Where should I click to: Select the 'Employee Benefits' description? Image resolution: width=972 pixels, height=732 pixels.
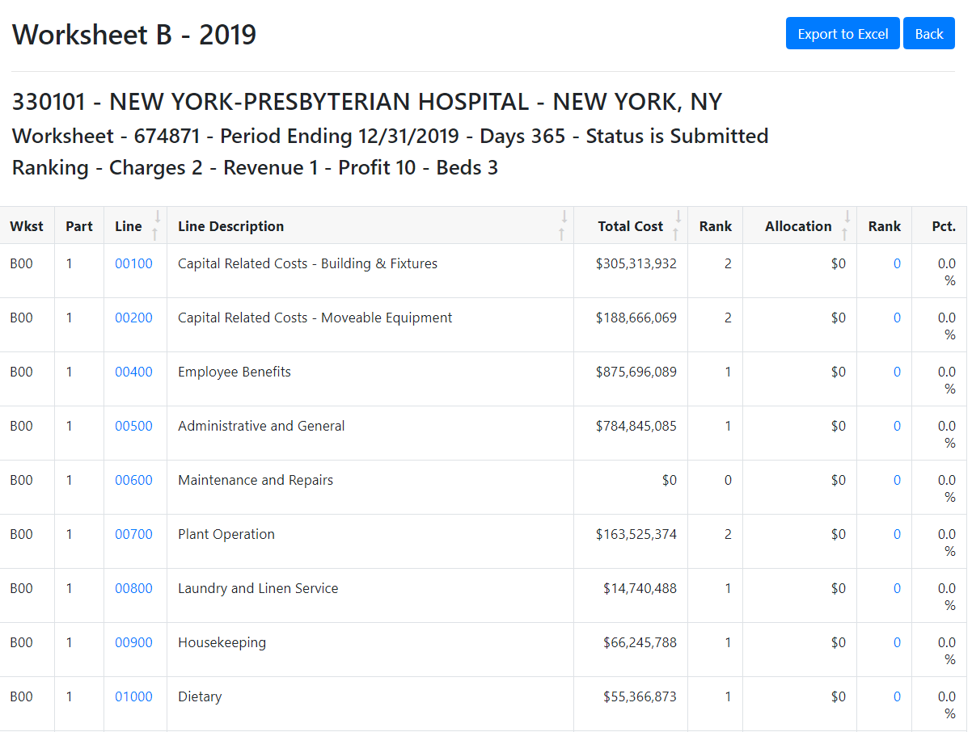pos(235,372)
